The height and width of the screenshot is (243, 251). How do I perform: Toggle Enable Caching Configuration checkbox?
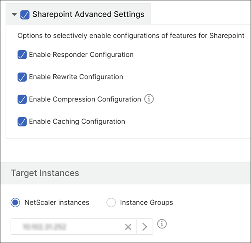tap(22, 121)
